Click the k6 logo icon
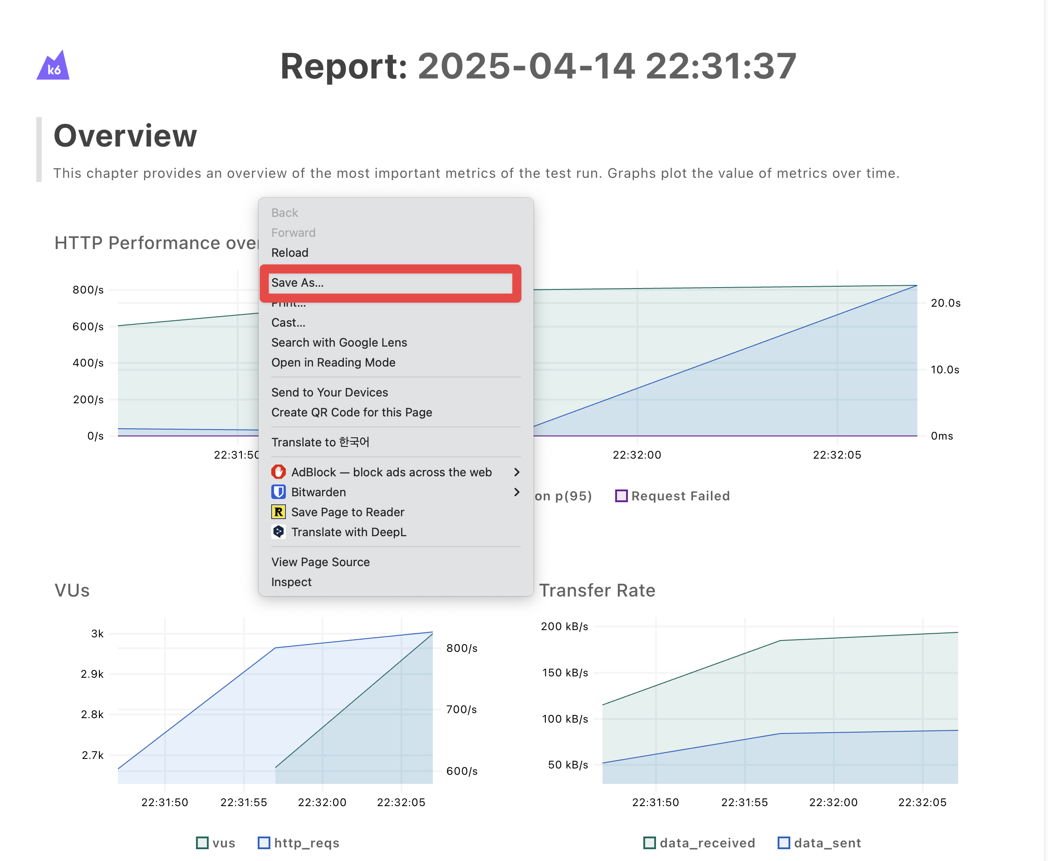Image resolution: width=1048 pixels, height=861 pixels. [53, 66]
